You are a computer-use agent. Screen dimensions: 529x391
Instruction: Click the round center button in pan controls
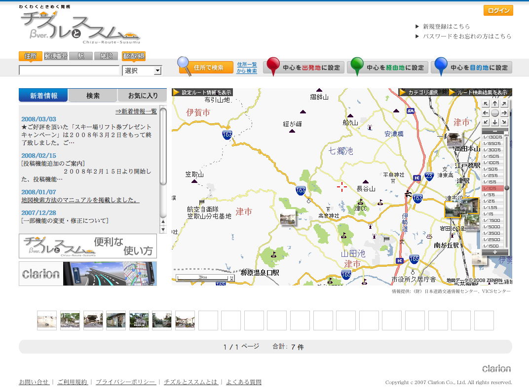tap(494, 113)
